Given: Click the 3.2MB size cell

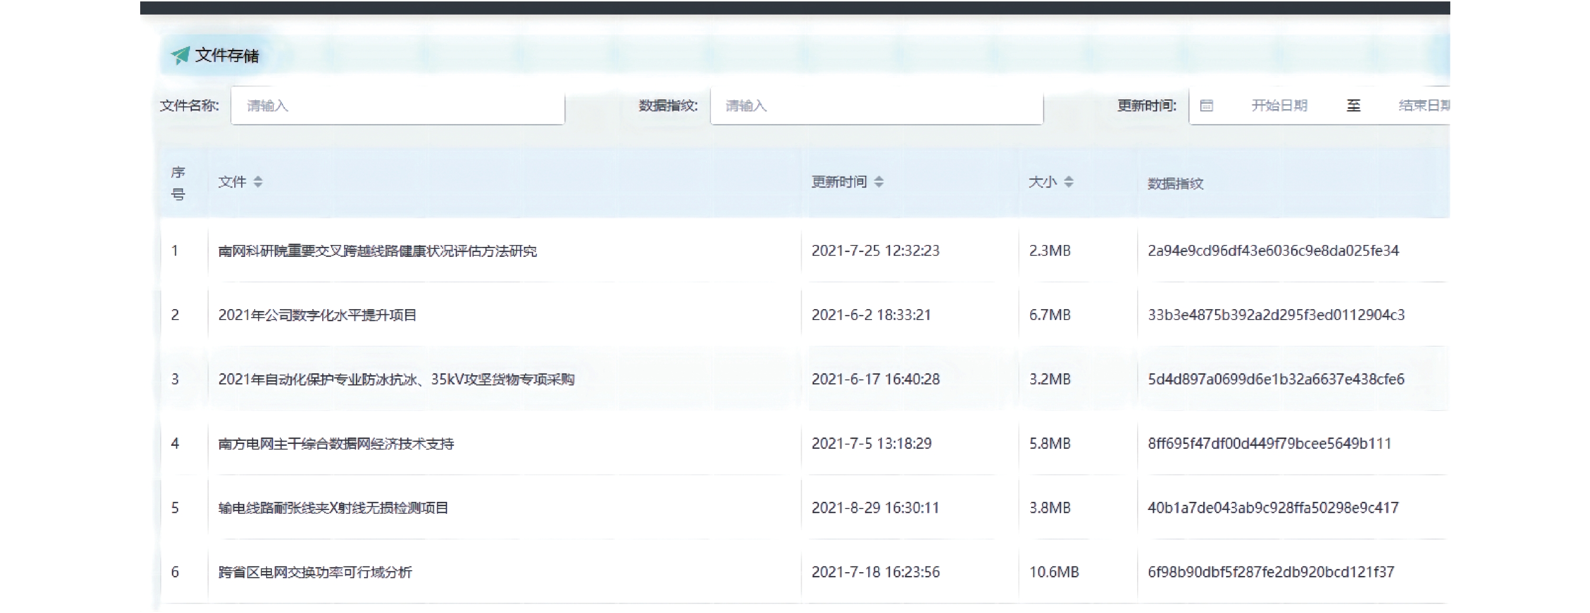Looking at the screenshot, I should (x=1049, y=378).
